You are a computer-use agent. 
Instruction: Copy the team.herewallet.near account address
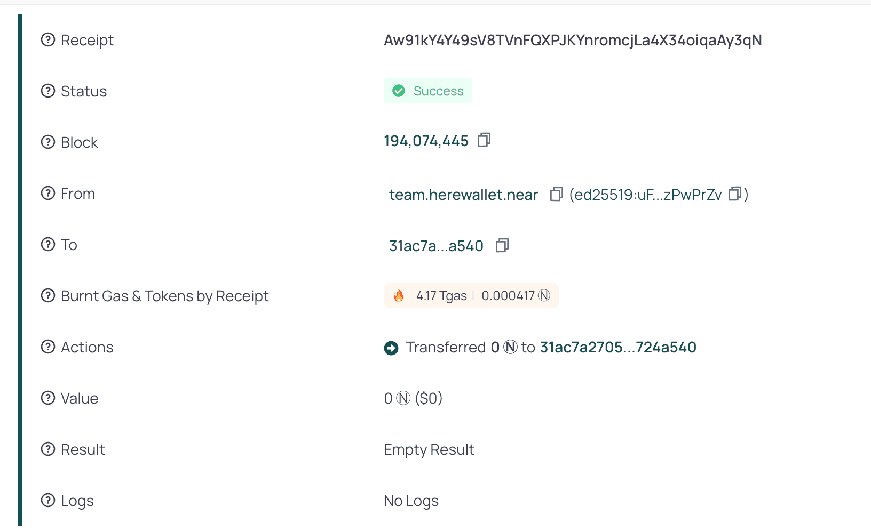pyautogui.click(x=556, y=195)
